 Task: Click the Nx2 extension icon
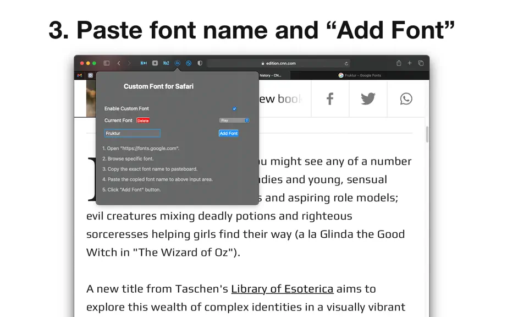coord(166,63)
